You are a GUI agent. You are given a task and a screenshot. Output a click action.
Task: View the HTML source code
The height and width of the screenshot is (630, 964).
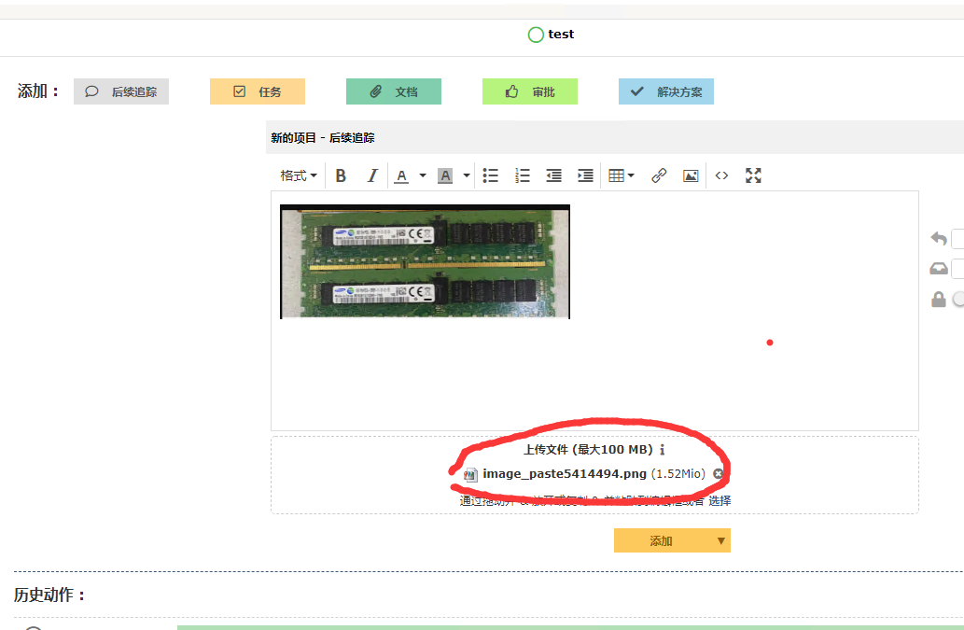[721, 175]
